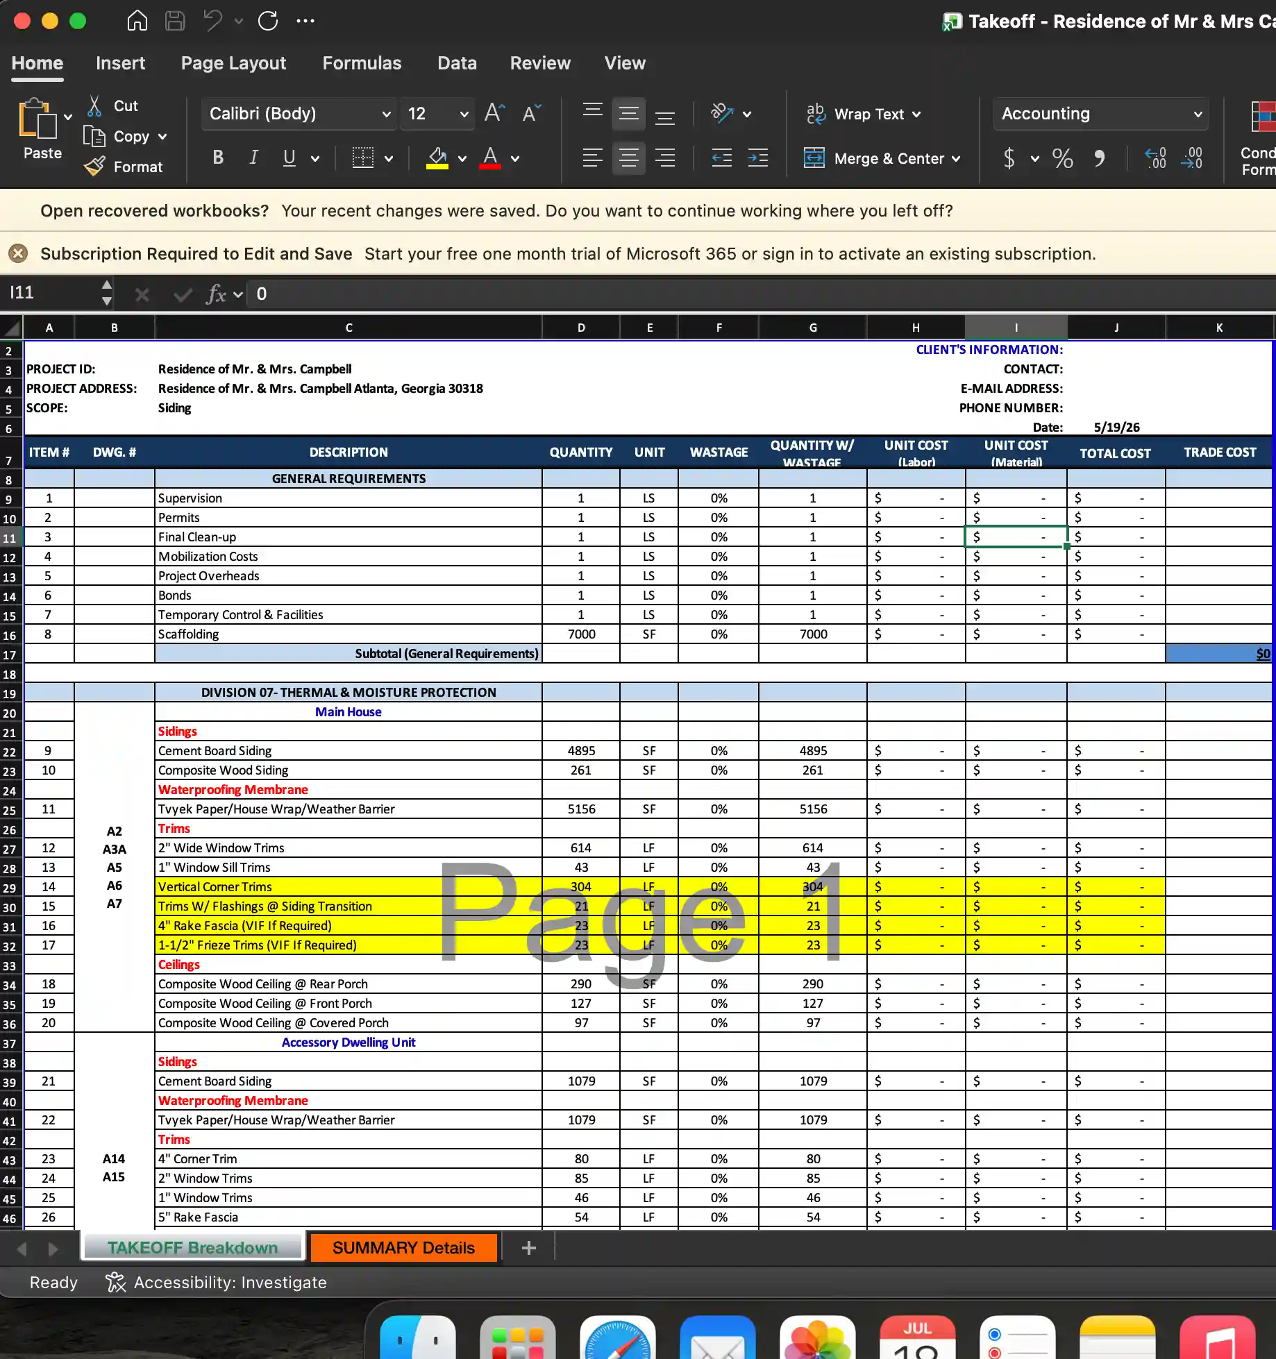
Task: Open Conditional Formatting
Action: coord(1259,139)
